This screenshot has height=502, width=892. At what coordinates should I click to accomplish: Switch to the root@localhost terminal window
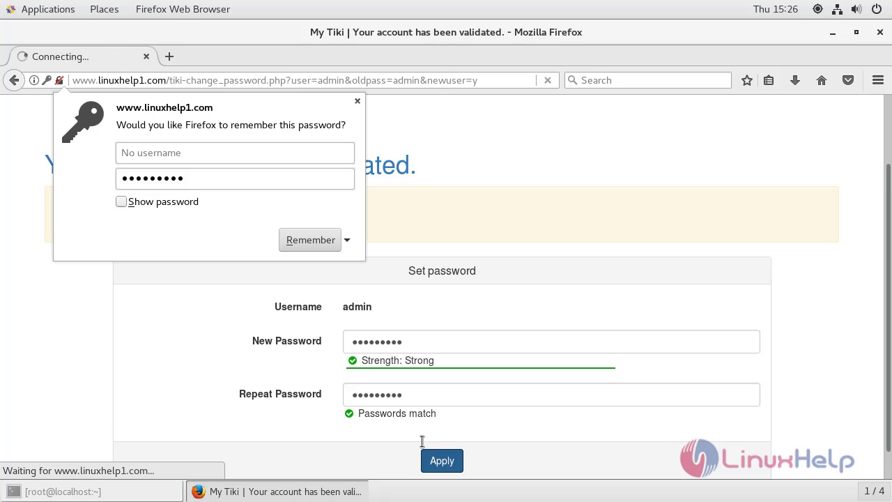pyautogui.click(x=93, y=492)
